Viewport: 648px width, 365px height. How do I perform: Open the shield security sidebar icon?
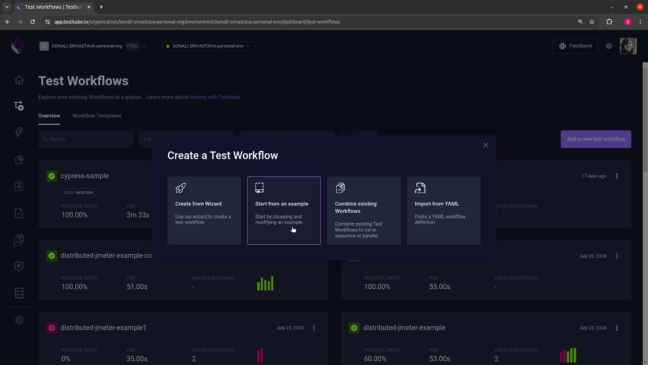pos(19,266)
